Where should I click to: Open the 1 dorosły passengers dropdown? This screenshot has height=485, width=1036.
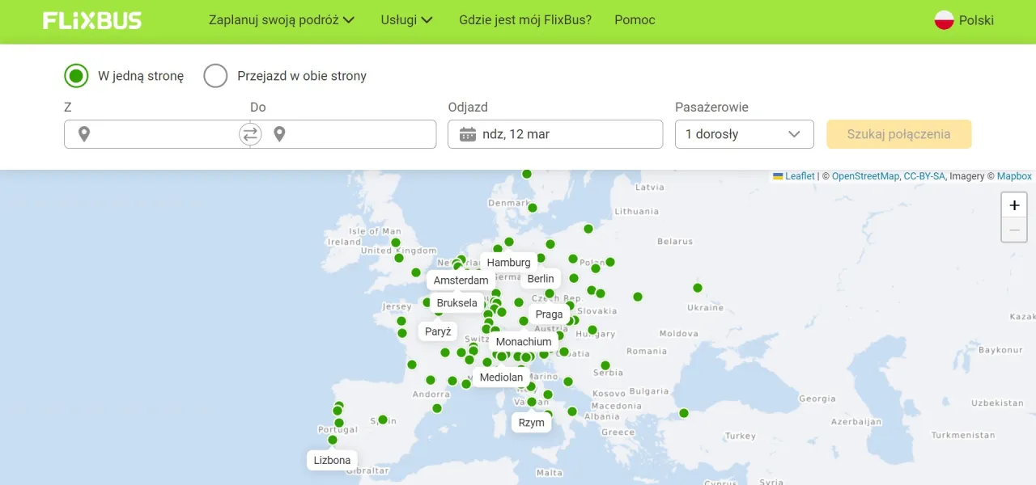[x=744, y=134]
